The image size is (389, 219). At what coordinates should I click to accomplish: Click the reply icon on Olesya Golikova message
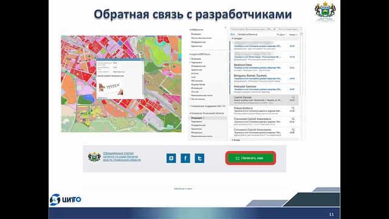(x=293, y=108)
